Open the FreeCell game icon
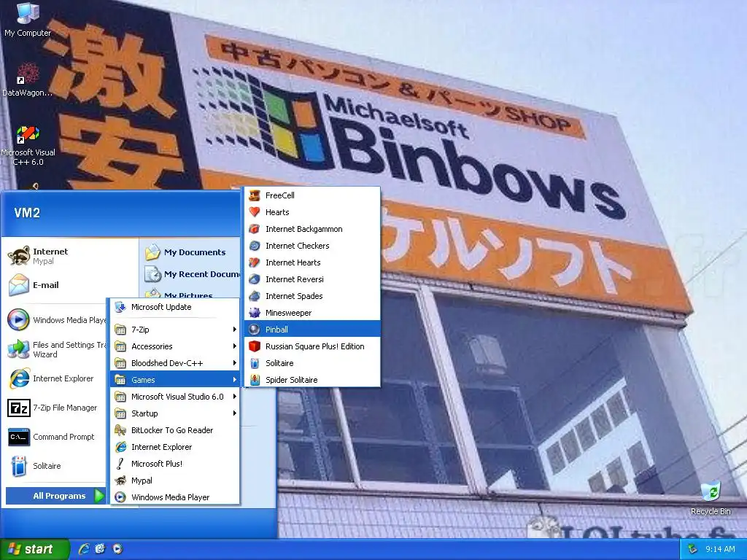The width and height of the screenshot is (747, 560). 255,195
